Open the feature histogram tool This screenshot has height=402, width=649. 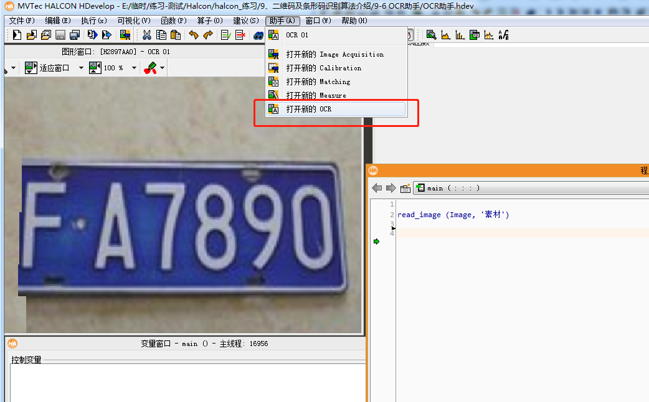pos(489,35)
